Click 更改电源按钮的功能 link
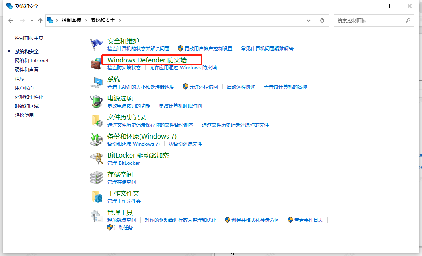This screenshot has width=422, height=256. (129, 106)
